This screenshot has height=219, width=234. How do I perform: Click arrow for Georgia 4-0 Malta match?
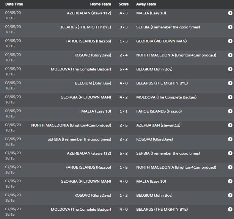[230, 181]
